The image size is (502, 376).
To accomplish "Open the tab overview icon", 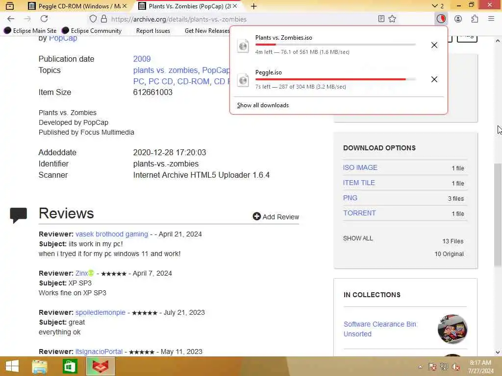I will pyautogui.click(x=10, y=6).
